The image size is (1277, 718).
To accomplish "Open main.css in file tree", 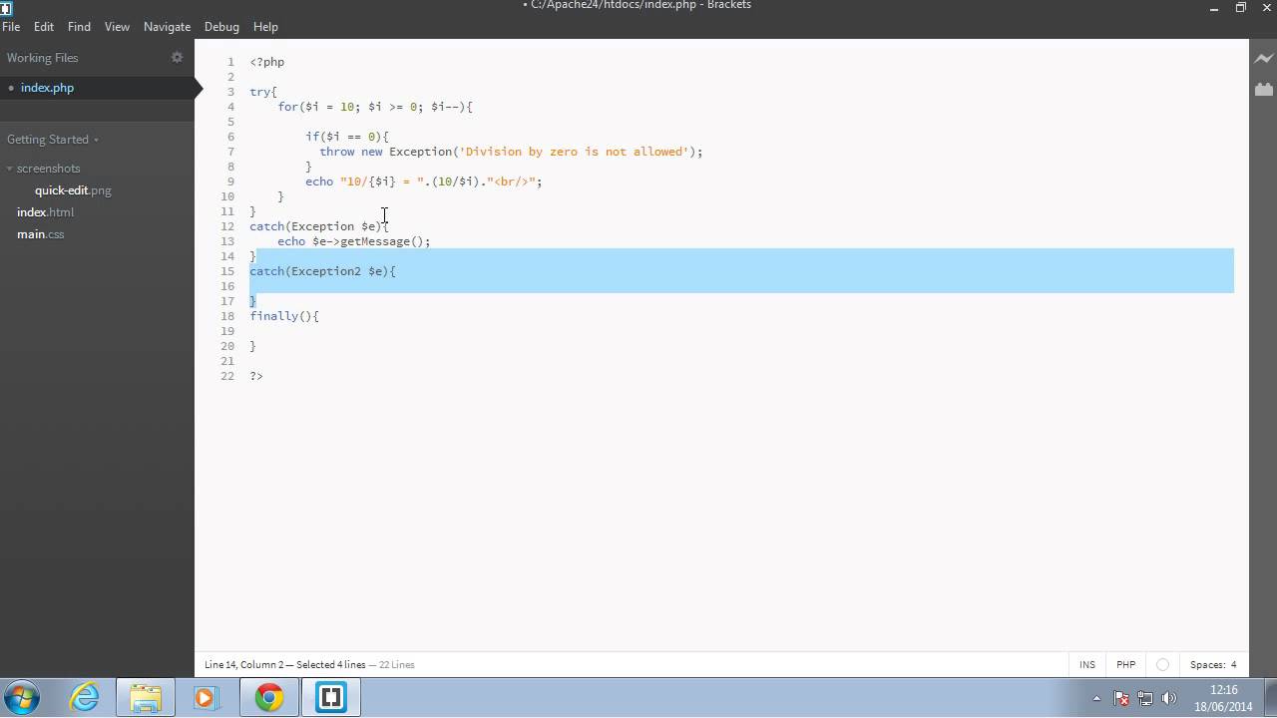I will tap(40, 234).
